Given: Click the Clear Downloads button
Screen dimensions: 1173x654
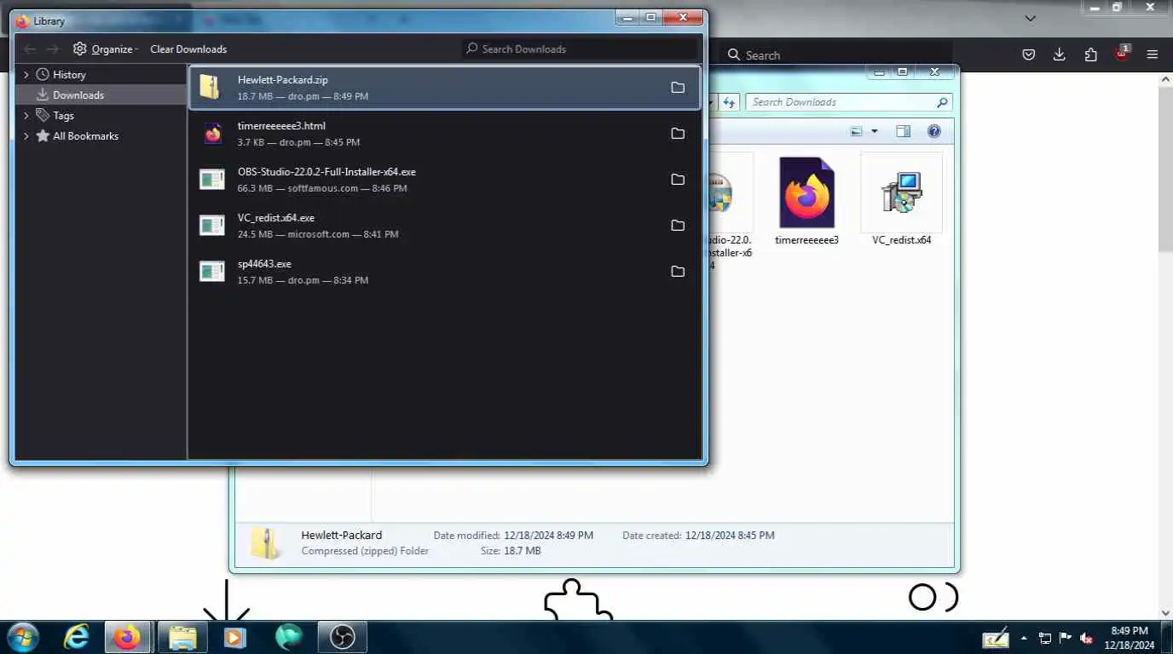Looking at the screenshot, I should [188, 49].
